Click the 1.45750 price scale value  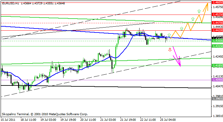pyautogui.click(x=218, y=7)
